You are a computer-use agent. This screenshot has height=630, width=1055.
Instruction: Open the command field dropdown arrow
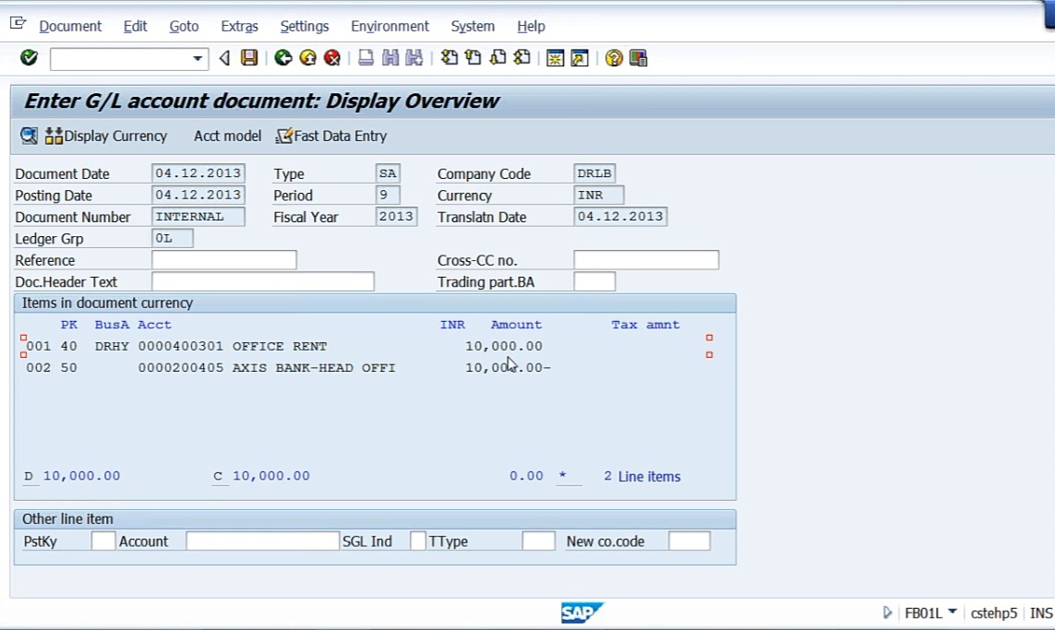pos(198,58)
